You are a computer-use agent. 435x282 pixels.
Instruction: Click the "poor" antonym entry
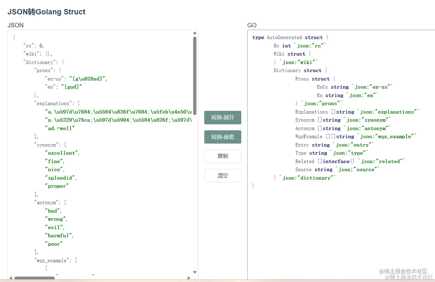click(54, 244)
